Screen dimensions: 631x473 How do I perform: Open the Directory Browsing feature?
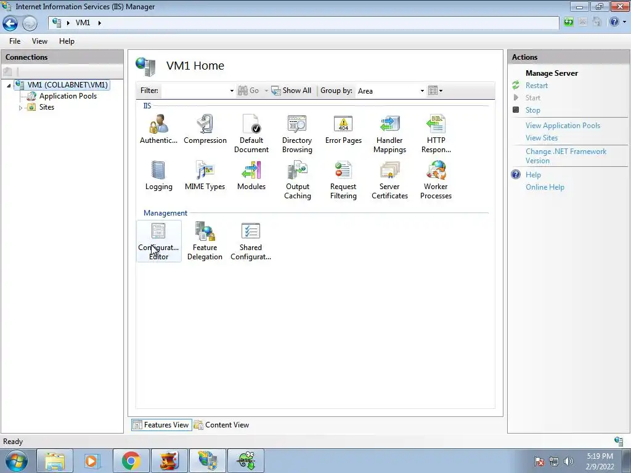pos(298,134)
